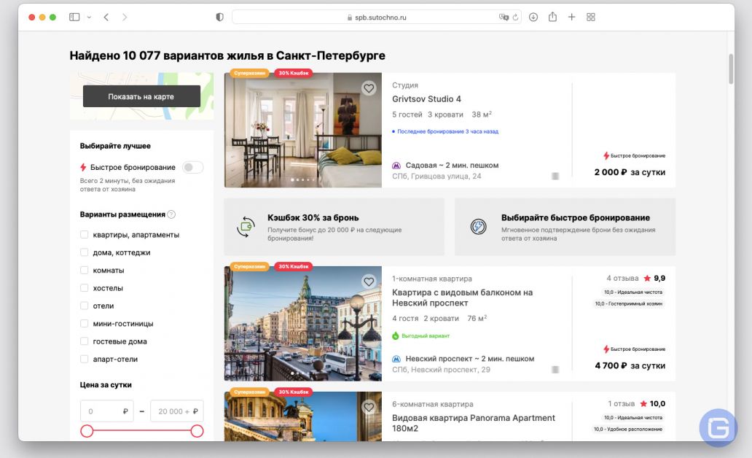The width and height of the screenshot is (752, 458).
Task: Click the page vertical scrollbar thumb
Action: [731, 69]
